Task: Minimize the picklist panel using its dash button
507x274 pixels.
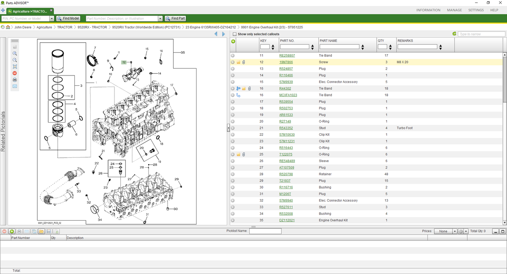Action: 496,231
